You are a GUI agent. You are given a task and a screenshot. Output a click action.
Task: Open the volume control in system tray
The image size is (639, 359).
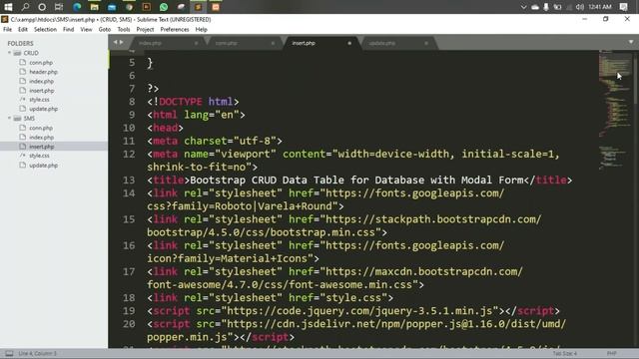(580, 7)
